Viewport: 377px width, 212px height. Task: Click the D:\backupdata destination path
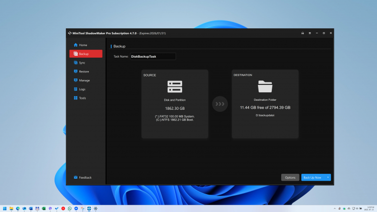(265, 115)
